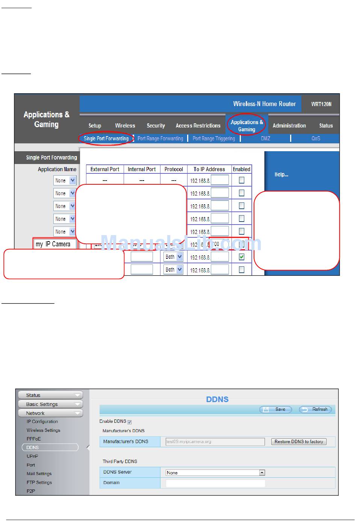This screenshot has height=527, width=357.
Task: Click the Help... link
Action: click(281, 175)
